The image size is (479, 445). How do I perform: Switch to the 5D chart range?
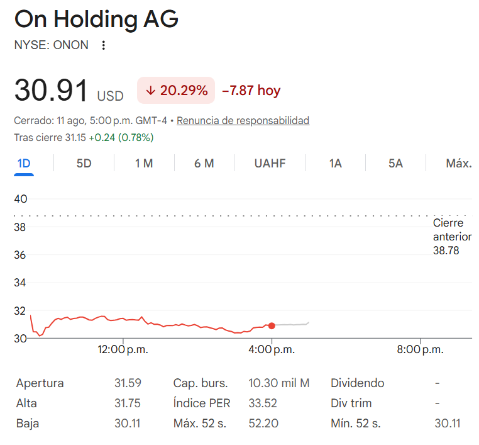point(84,164)
